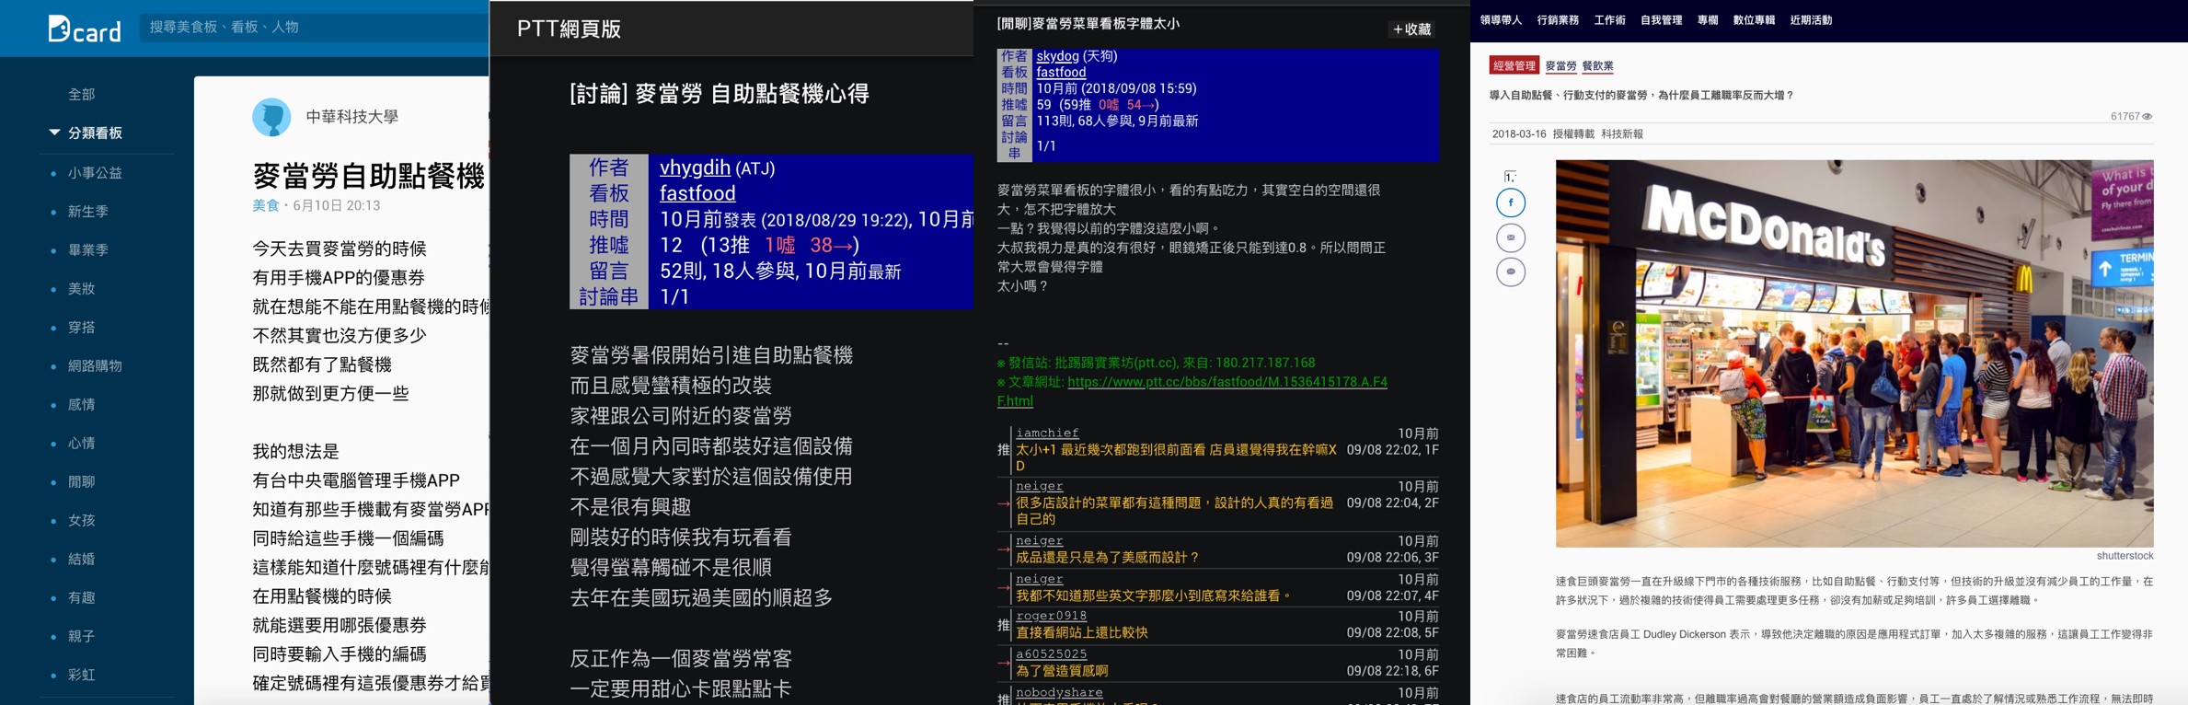Go to the 工作術 nav section

1609,20
